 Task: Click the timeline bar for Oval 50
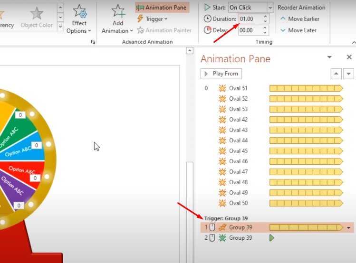point(306,203)
